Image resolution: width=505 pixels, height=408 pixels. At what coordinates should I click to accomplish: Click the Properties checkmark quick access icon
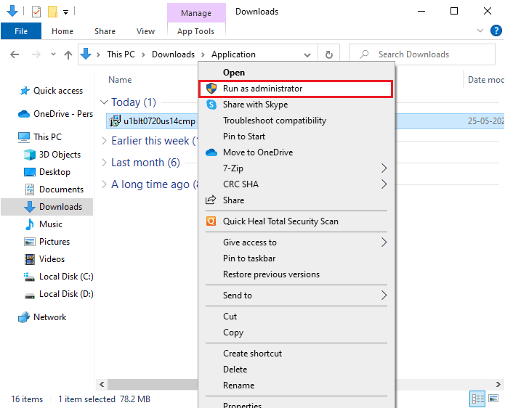[36, 12]
